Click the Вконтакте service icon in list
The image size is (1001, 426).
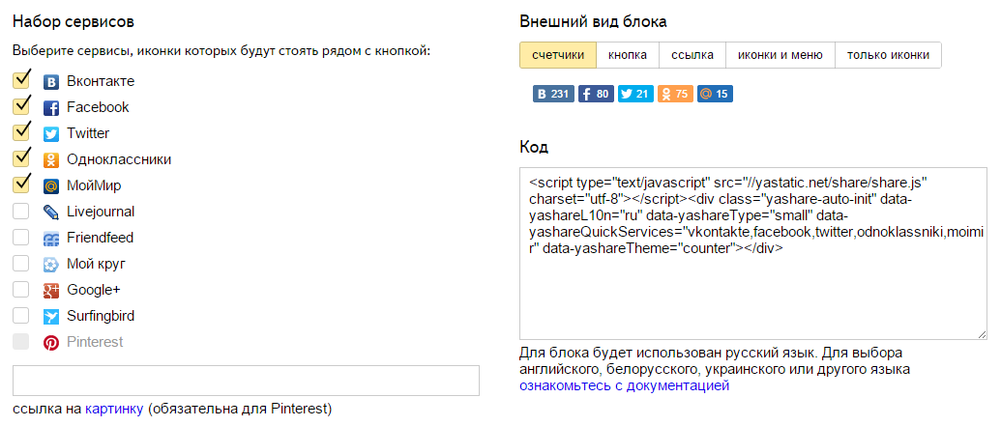click(x=51, y=82)
